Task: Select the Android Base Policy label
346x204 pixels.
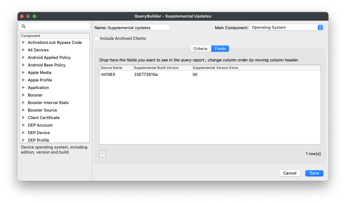Action: [x=47, y=65]
